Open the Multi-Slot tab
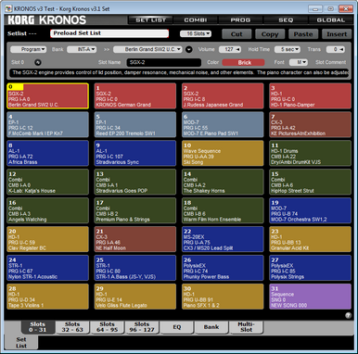Image resolution: width=358 pixels, height=354 pixels. click(246, 327)
